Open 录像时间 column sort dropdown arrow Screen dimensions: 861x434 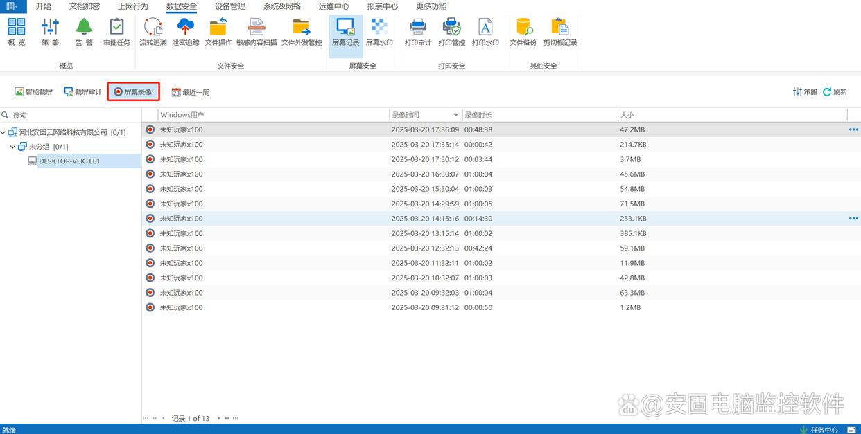[x=455, y=115]
